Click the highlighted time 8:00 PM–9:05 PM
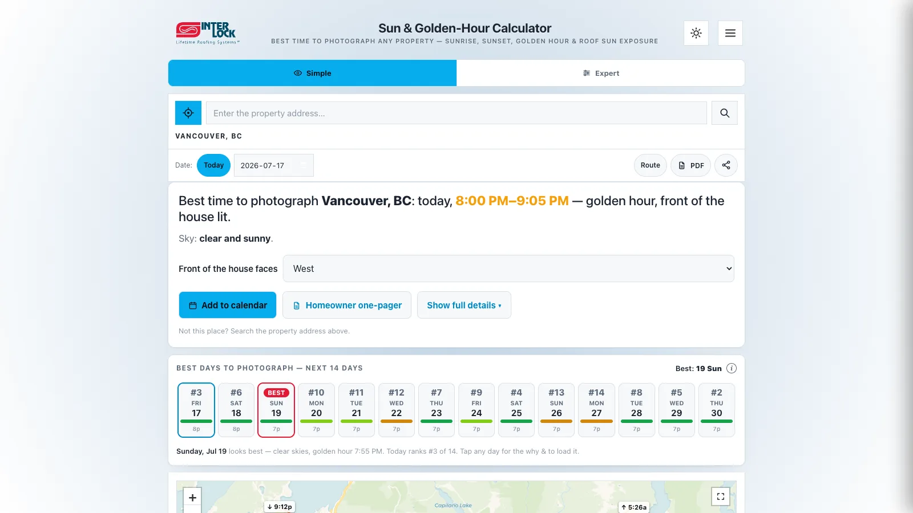 pos(512,201)
